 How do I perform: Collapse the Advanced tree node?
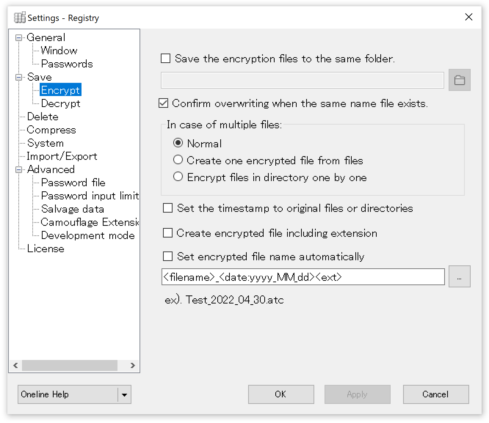[19, 170]
